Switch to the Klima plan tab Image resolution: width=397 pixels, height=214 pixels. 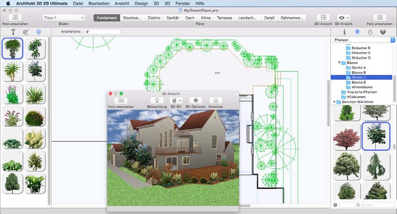206,18
